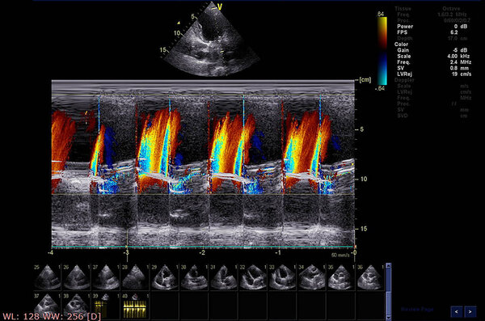
Task: Open clip thumbnail number 30
Action: click(194, 277)
